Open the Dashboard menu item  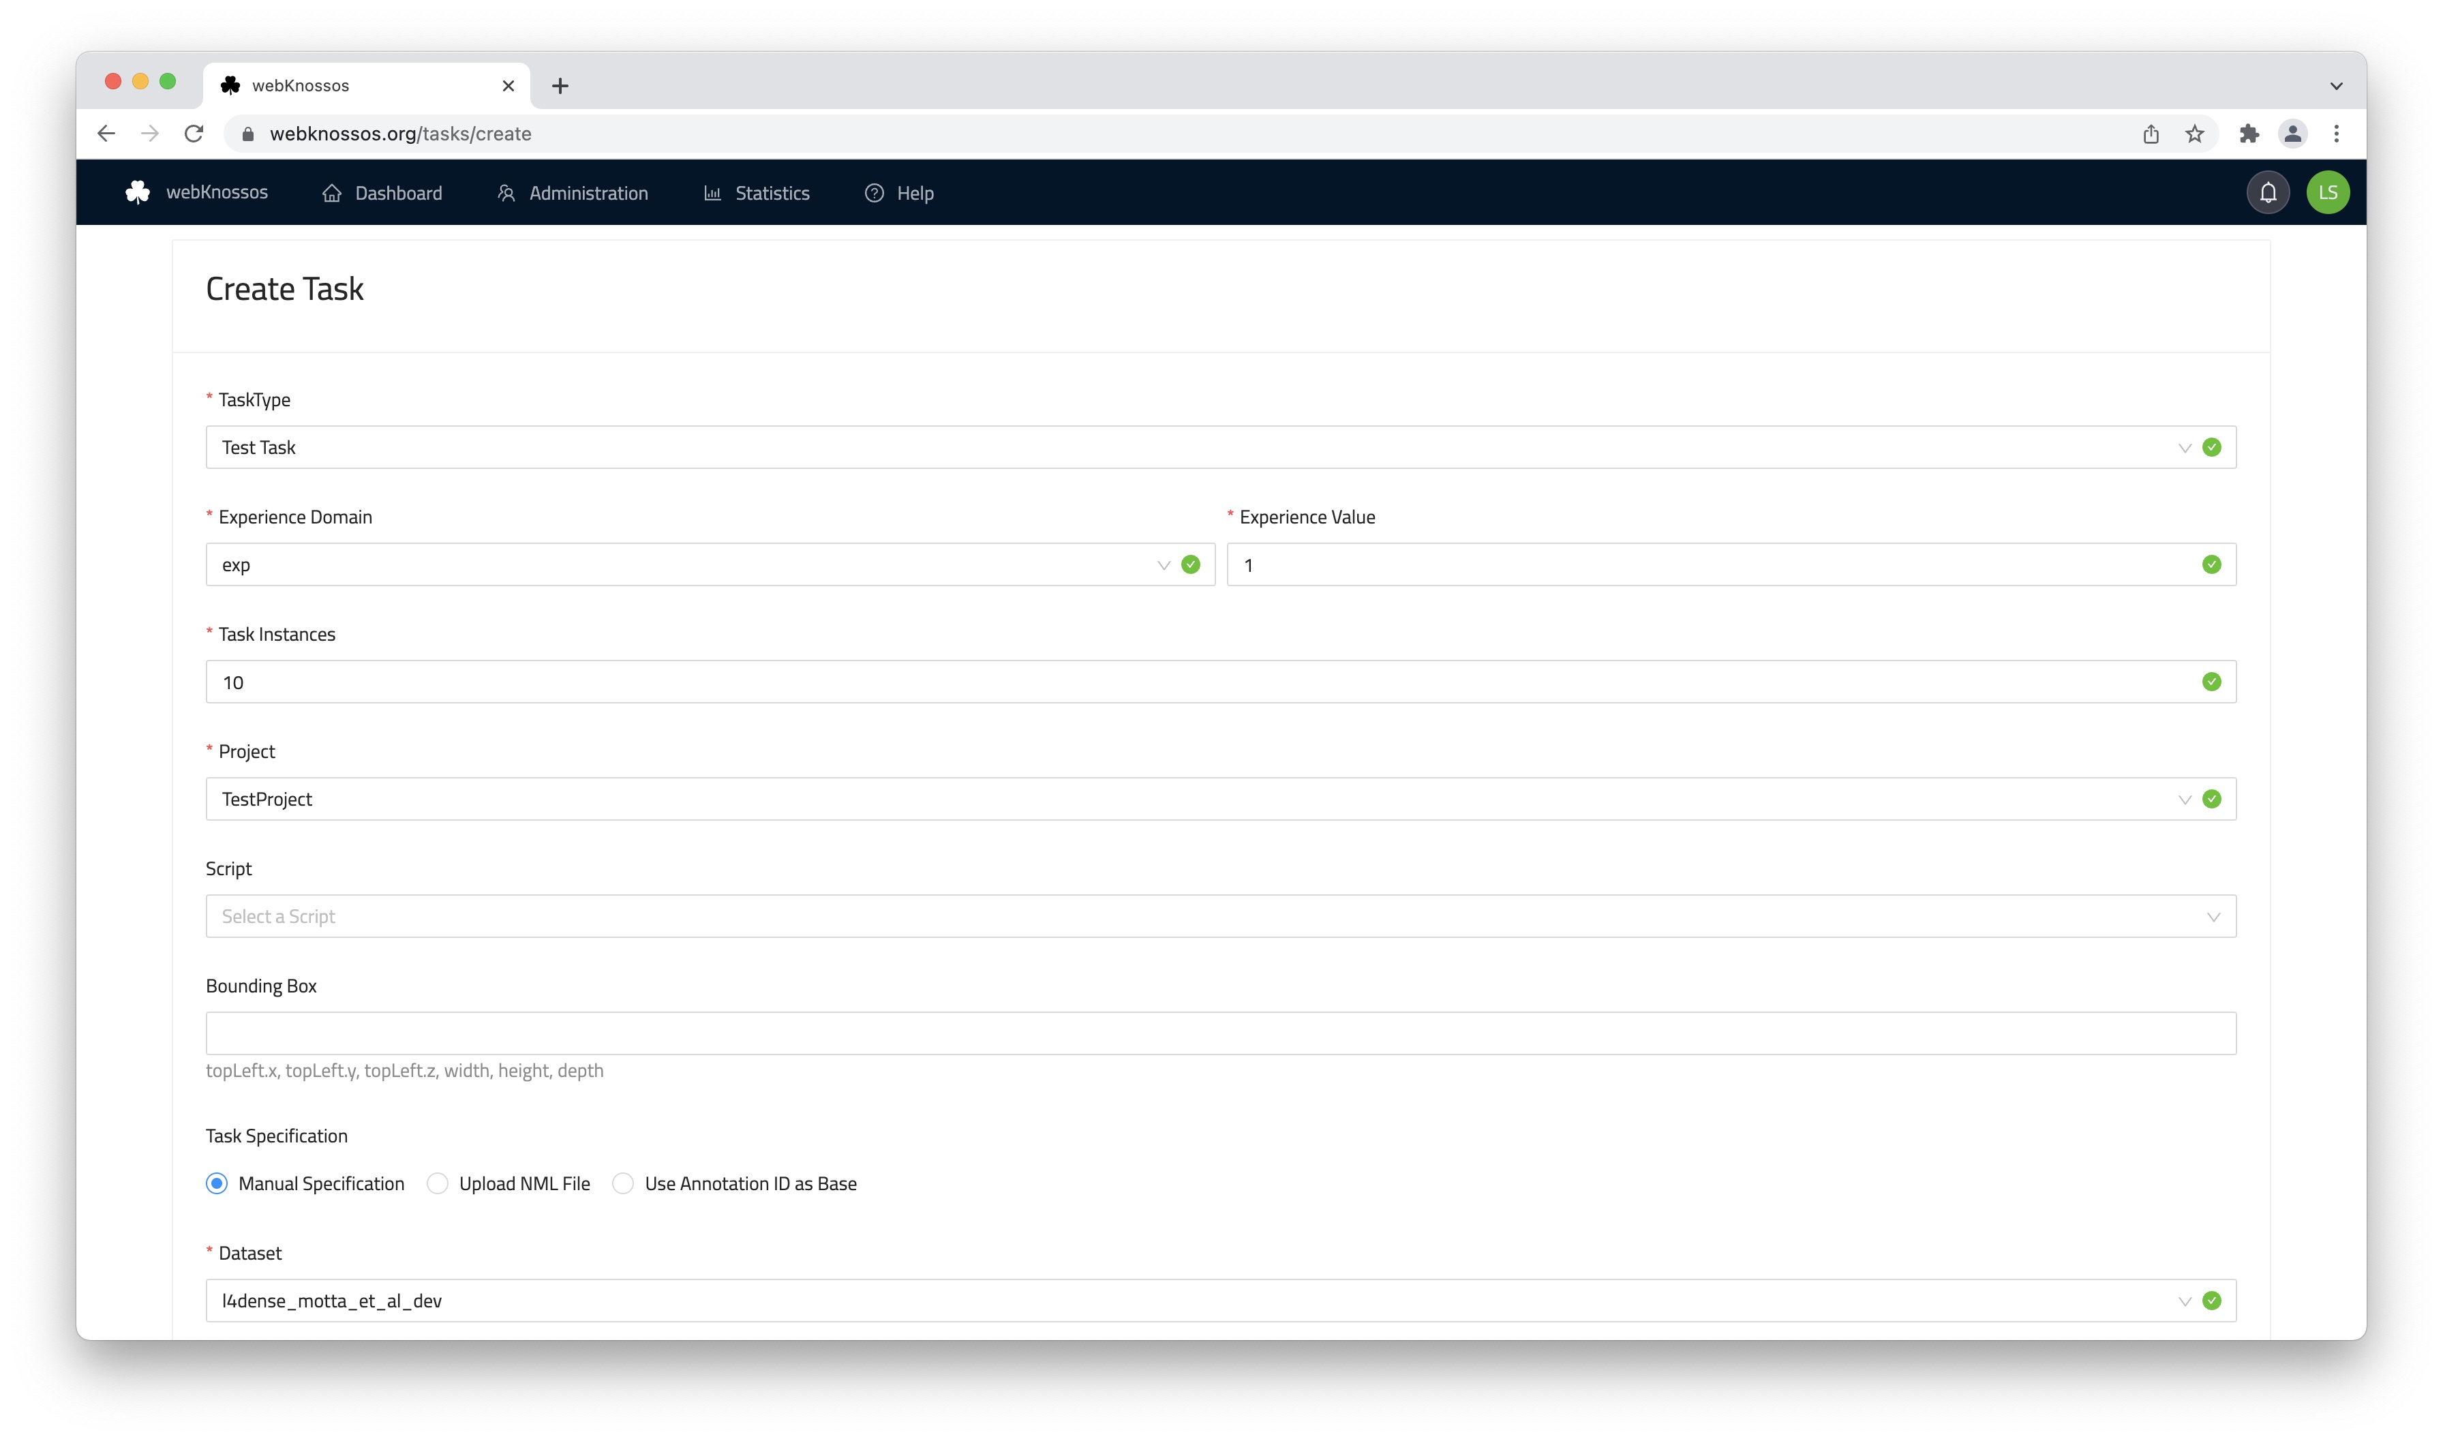click(x=382, y=193)
